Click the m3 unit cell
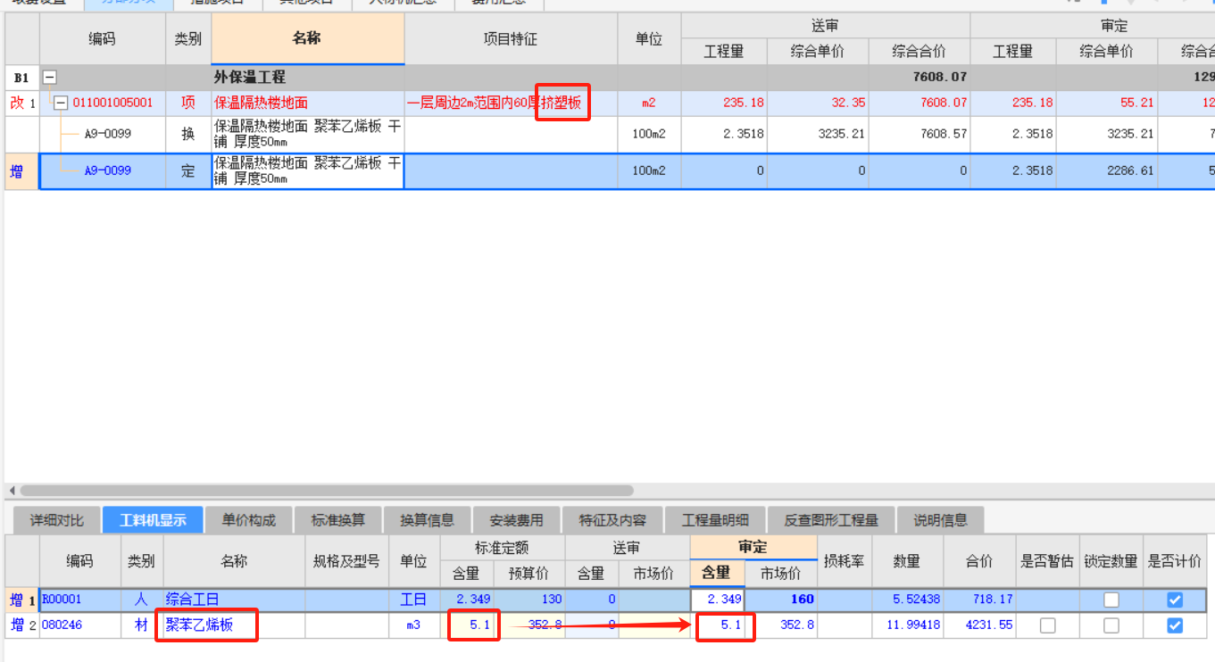This screenshot has width=1215, height=662. (413, 625)
